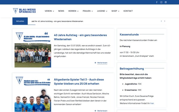
Task: Click the Blau-Weiss Spandau 03 logo
Action: [x=24, y=11]
